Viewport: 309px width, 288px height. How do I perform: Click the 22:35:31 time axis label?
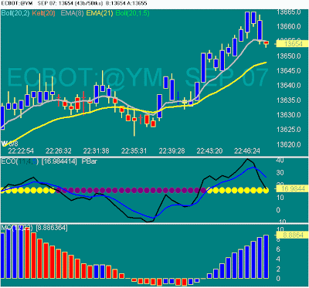[x=134, y=151]
